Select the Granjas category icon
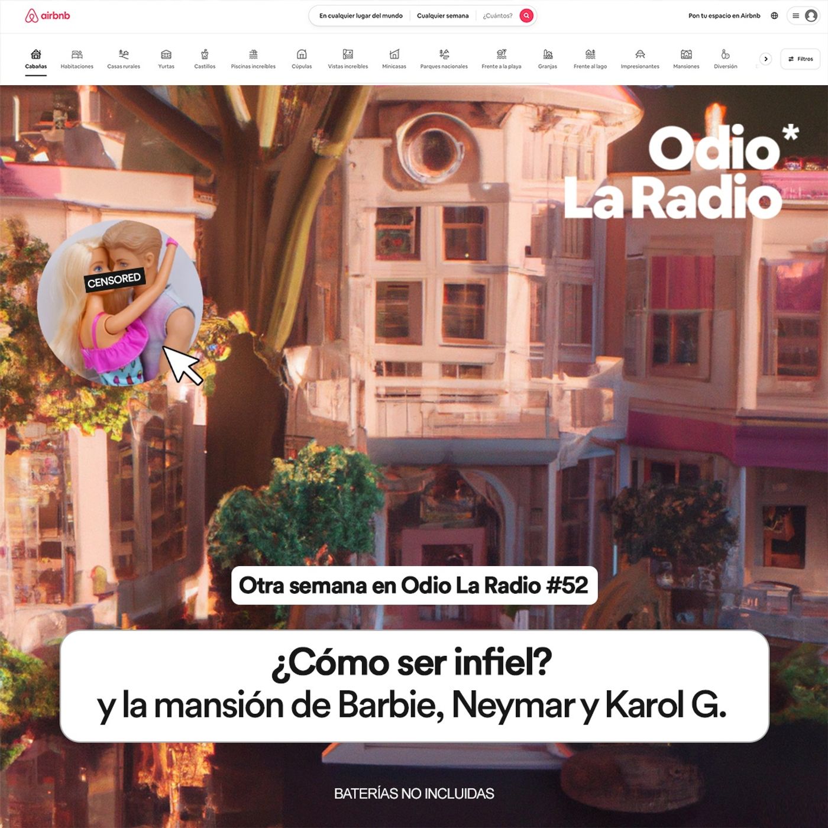 point(548,55)
